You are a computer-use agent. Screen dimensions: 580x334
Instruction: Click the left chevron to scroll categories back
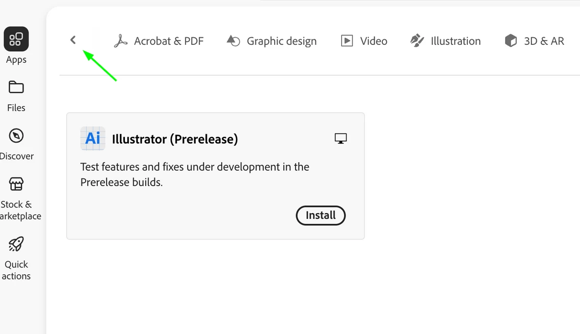[73, 40]
